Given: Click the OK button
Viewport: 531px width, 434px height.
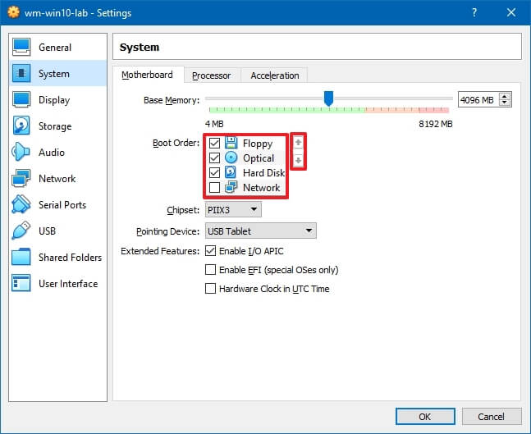Looking at the screenshot, I should pyautogui.click(x=425, y=417).
